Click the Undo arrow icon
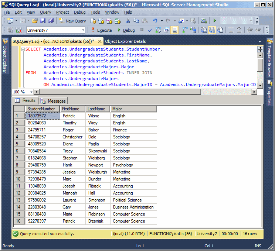Viewport: 275px width, 251px height. 155,21
